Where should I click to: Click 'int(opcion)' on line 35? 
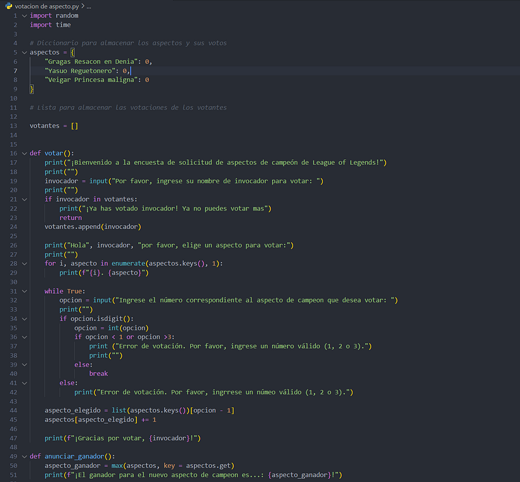pyautogui.click(x=128, y=328)
